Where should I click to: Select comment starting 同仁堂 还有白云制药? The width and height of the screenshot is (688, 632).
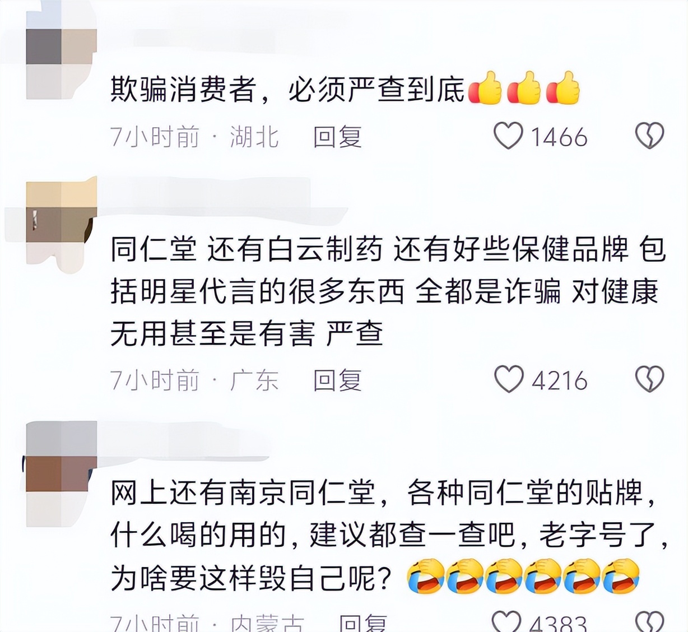tap(388, 292)
